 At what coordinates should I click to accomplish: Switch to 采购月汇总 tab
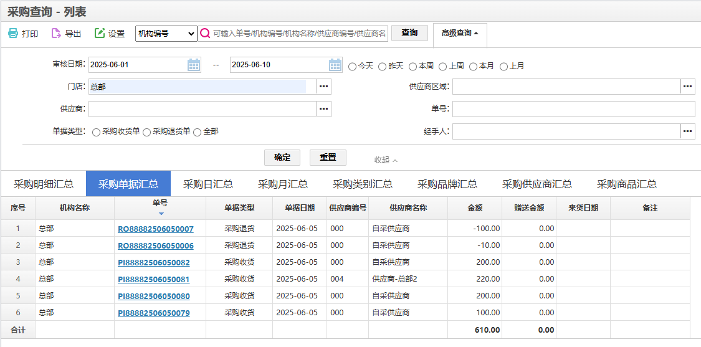pyautogui.click(x=282, y=184)
